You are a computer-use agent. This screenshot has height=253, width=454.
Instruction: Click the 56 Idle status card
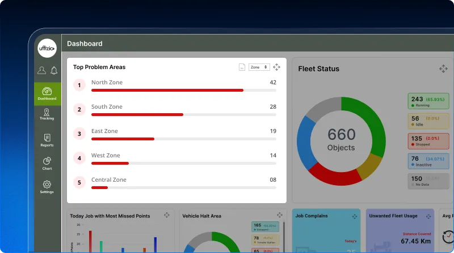click(x=428, y=121)
